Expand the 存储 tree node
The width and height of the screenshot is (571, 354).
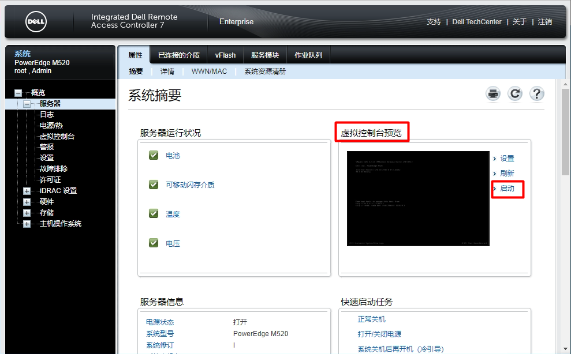[27, 213]
